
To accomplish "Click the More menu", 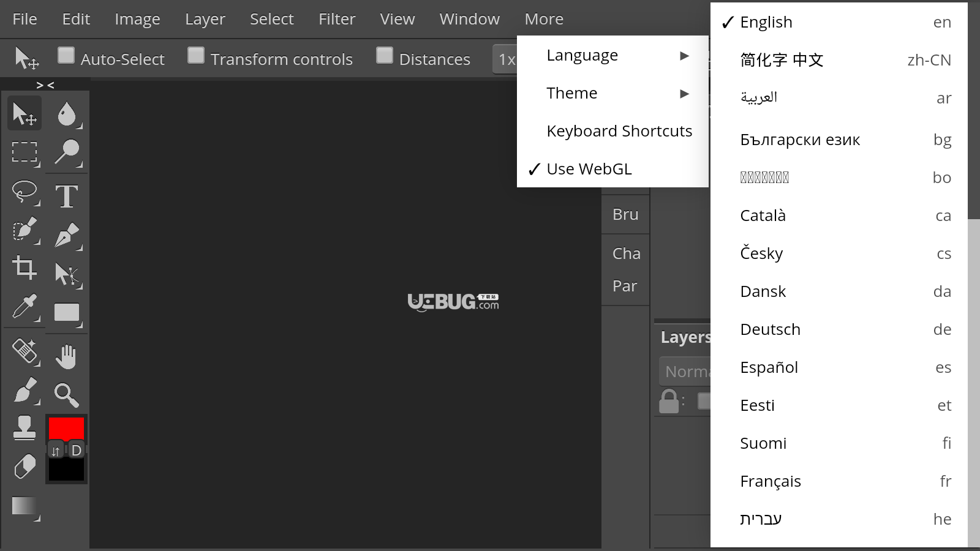I will point(544,19).
